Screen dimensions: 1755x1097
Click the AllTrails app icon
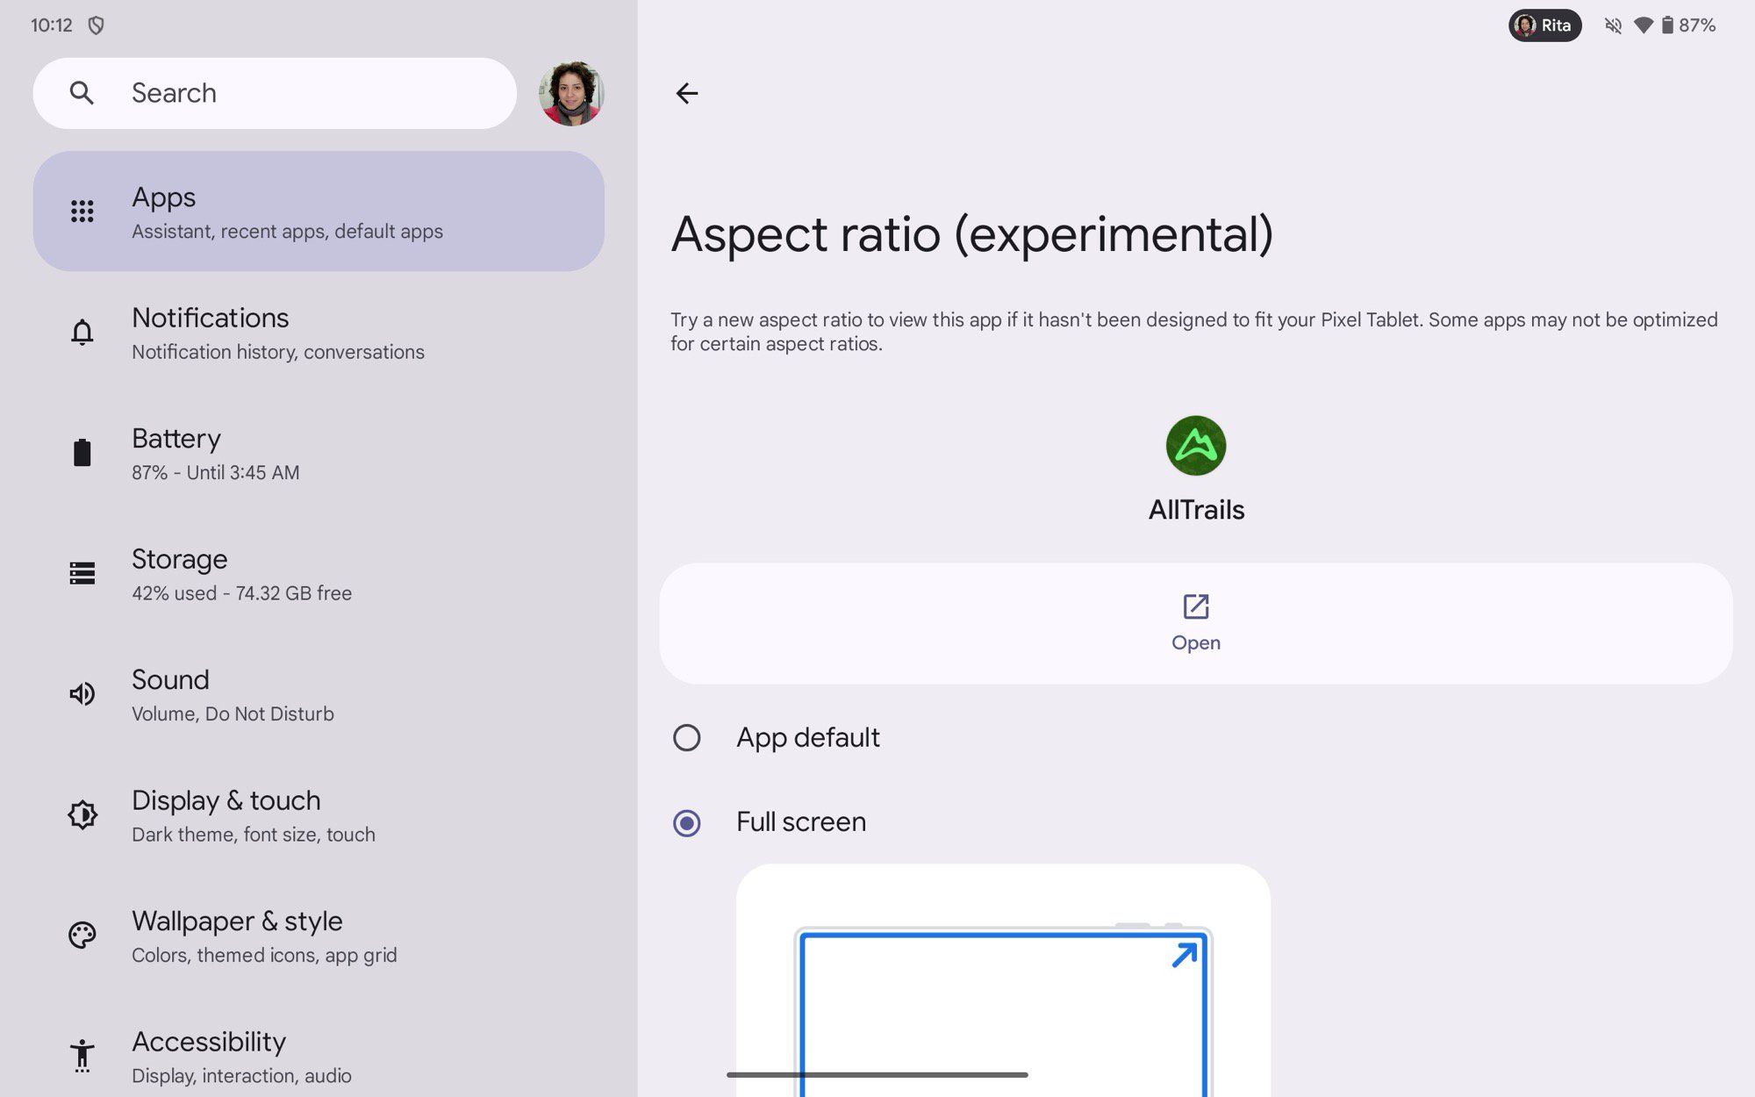coord(1194,445)
